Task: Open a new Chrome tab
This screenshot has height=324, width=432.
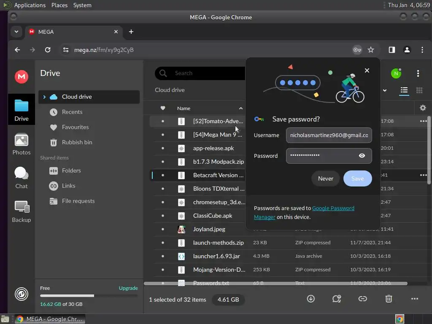Action: pyautogui.click(x=131, y=32)
